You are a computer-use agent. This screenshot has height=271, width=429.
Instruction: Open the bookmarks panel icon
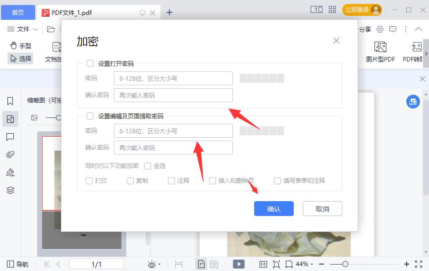[x=10, y=101]
